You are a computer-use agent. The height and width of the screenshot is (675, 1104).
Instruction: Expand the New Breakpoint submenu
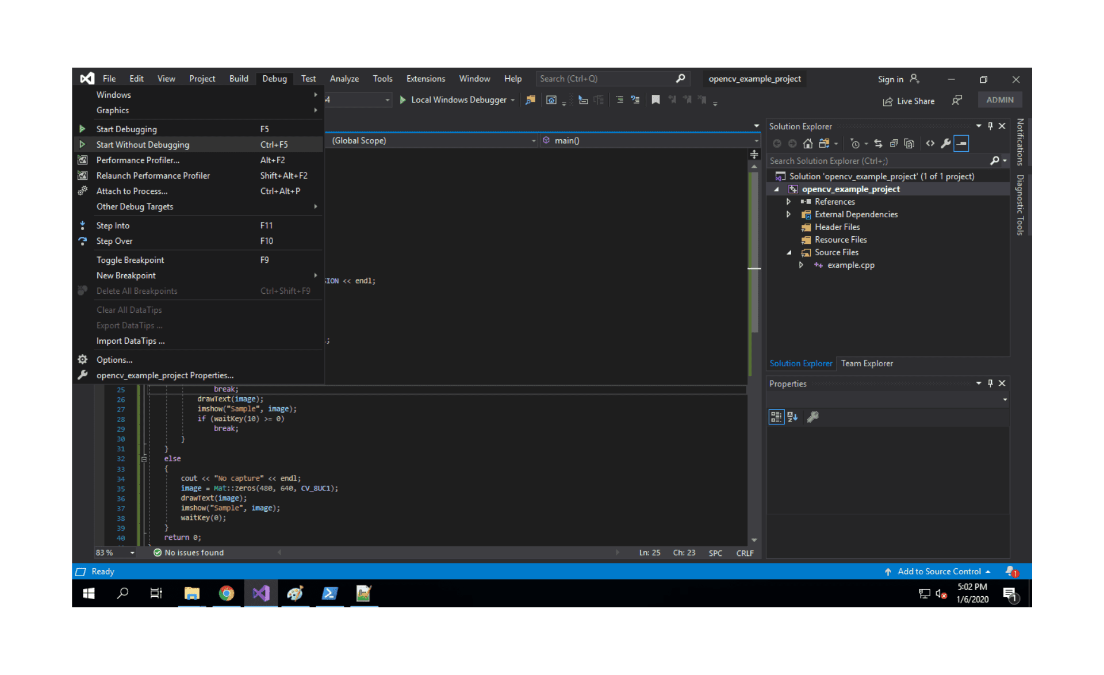(199, 276)
